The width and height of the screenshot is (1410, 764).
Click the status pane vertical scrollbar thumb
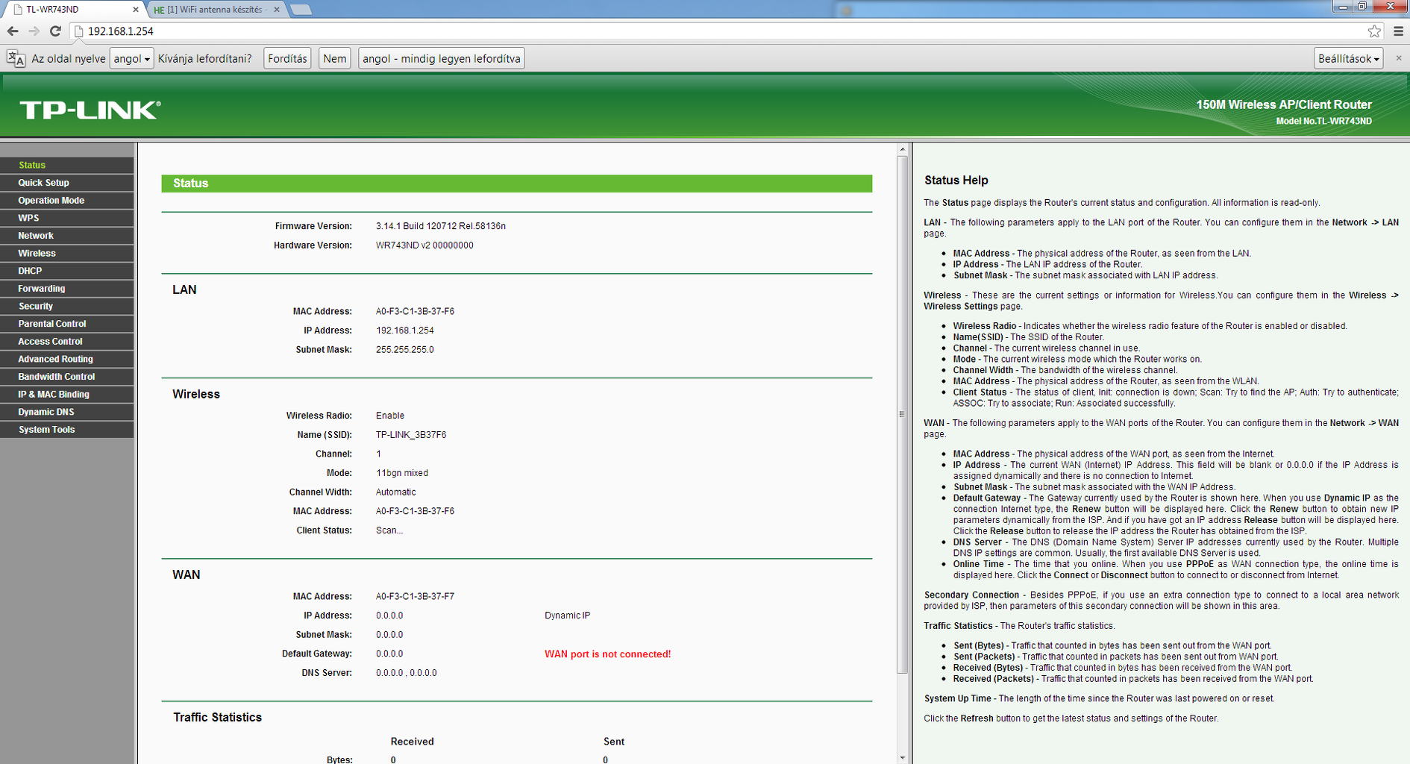tap(902, 414)
